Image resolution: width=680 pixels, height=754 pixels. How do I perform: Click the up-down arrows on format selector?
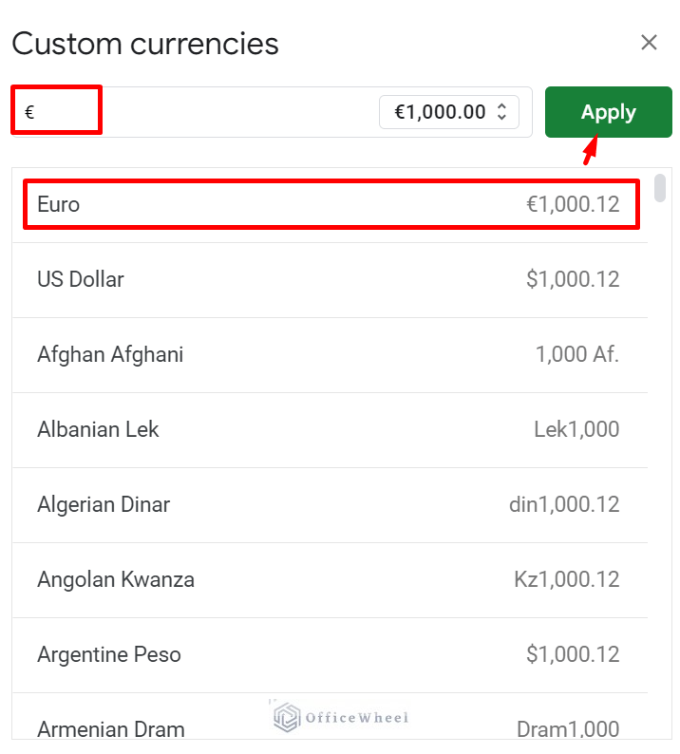click(x=502, y=112)
